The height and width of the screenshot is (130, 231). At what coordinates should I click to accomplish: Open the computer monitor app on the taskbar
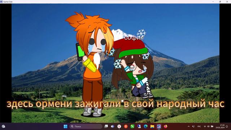coord(139,126)
